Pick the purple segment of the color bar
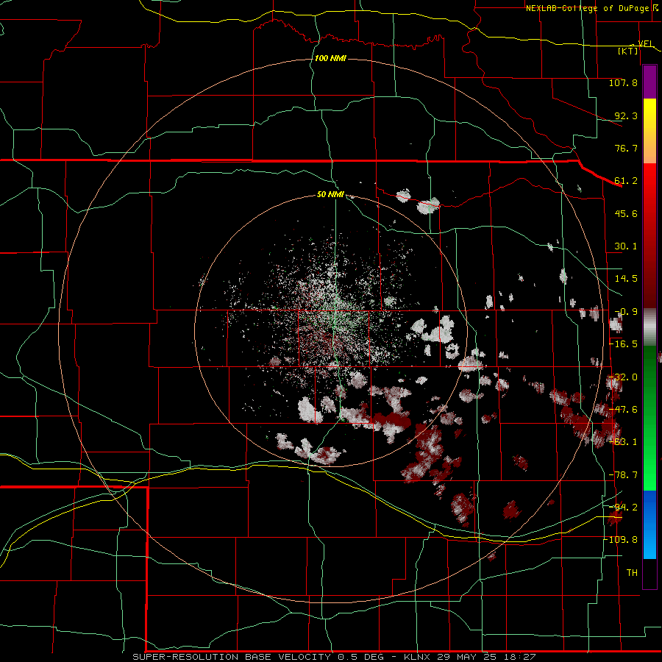 649,82
